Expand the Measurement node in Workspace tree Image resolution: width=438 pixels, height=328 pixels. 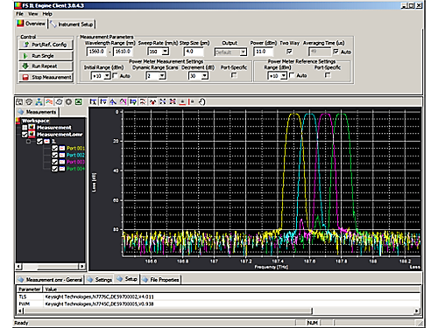25,128
